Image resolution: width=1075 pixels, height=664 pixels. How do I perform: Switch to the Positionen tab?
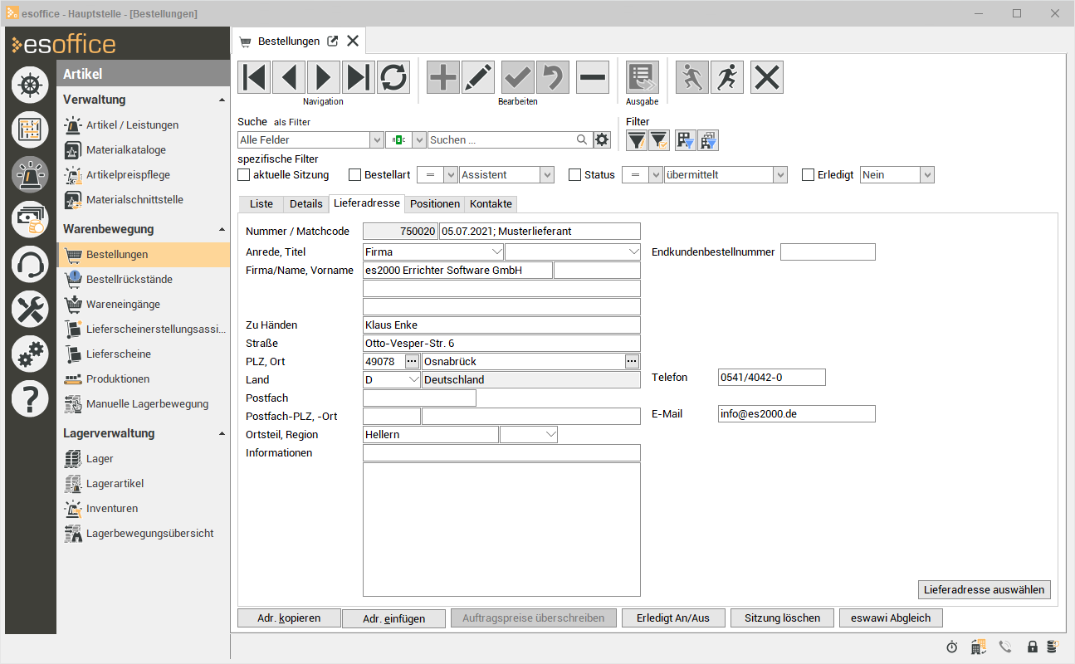[435, 204]
